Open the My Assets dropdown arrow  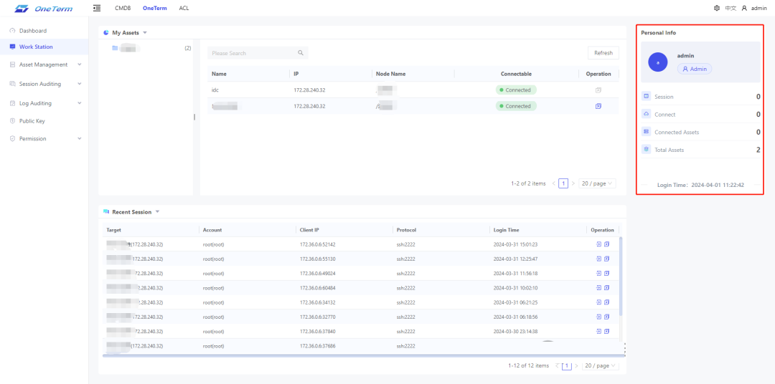tap(144, 33)
